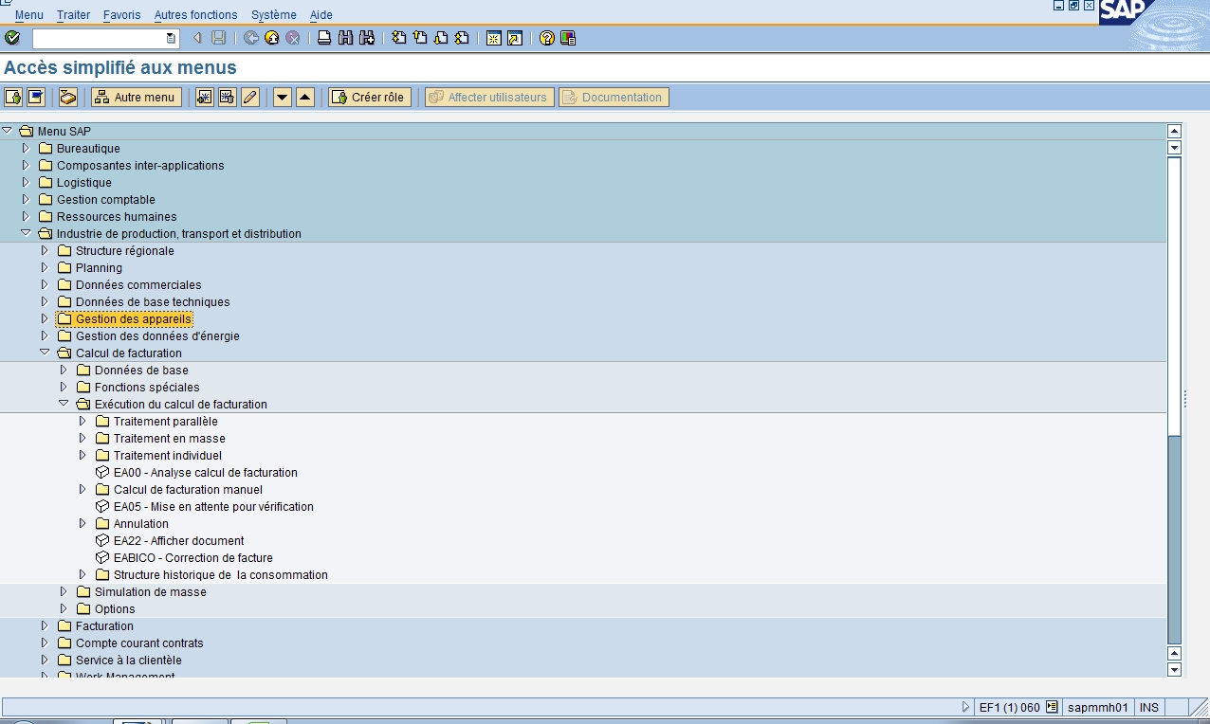The width and height of the screenshot is (1210, 724).
Task: Open SAP Business Workplace icon
Action: (68, 97)
